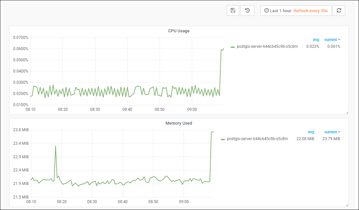Screen dimensions: 359x210
Task: Click the CPU Usage panel resize handle
Action: click(346, 113)
